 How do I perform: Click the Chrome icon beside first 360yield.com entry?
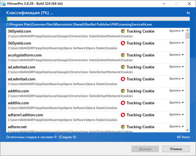[x=123, y=31]
